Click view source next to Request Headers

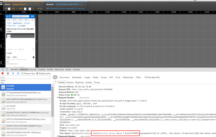pos(84,98)
